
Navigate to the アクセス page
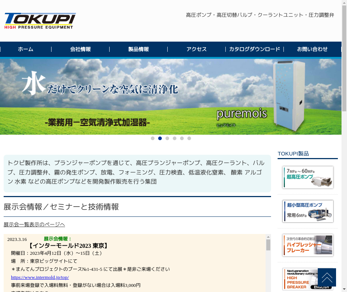(x=197, y=49)
